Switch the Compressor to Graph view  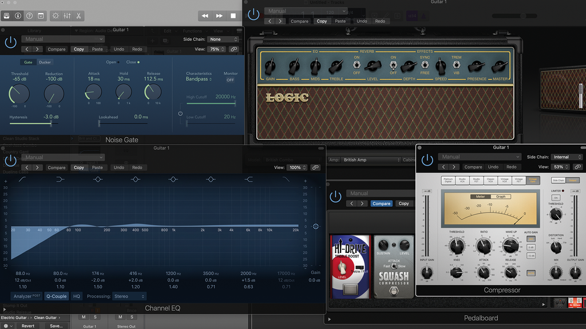click(501, 196)
